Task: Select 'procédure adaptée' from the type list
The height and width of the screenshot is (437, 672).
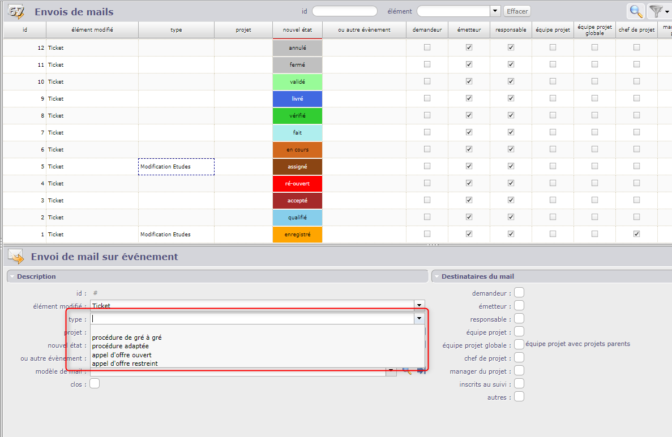Action: click(x=121, y=346)
